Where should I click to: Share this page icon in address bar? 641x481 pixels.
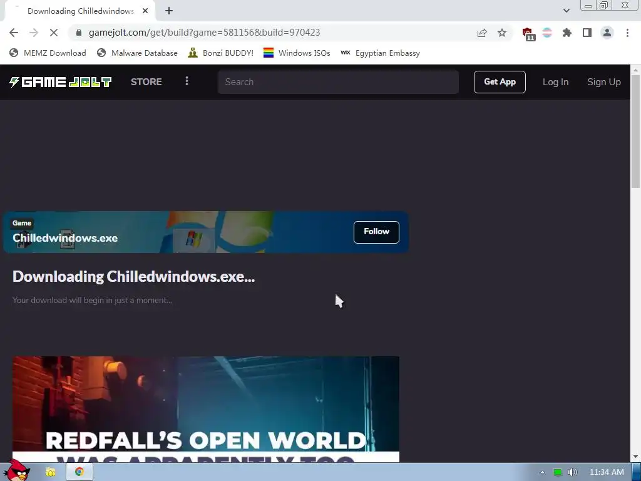pyautogui.click(x=482, y=33)
